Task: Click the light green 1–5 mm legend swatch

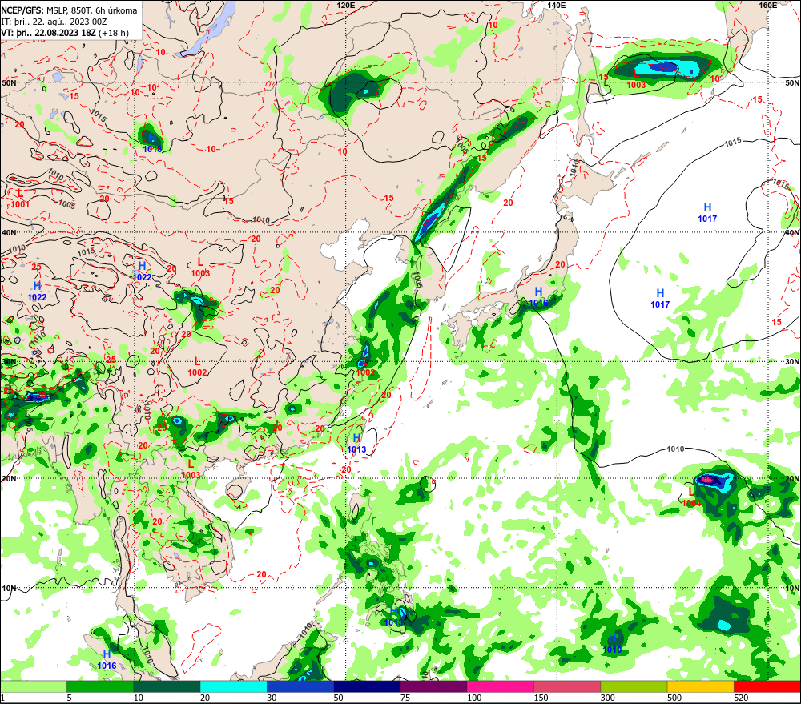Action: pos(33,686)
